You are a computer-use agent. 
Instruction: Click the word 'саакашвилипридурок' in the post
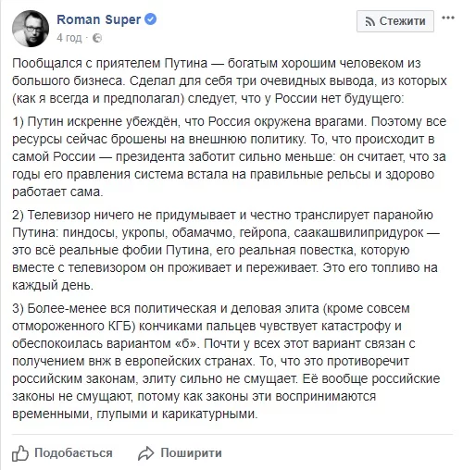(x=358, y=232)
